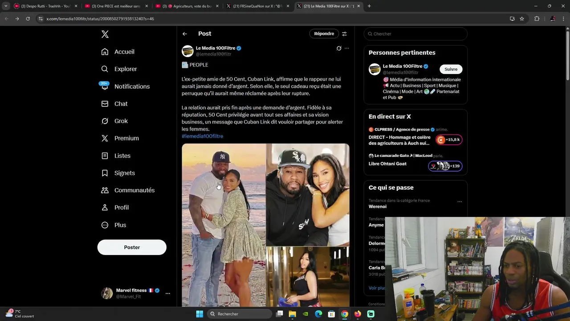The image size is (570, 321).
Task: Open Le Media 100Filtre avatar on post
Action: tap(187, 51)
